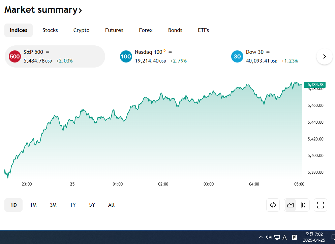
Task: Open the Crypto tab
Action: 82,30
